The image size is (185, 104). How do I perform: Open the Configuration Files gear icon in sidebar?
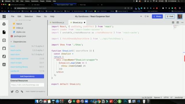click(x=4, y=40)
